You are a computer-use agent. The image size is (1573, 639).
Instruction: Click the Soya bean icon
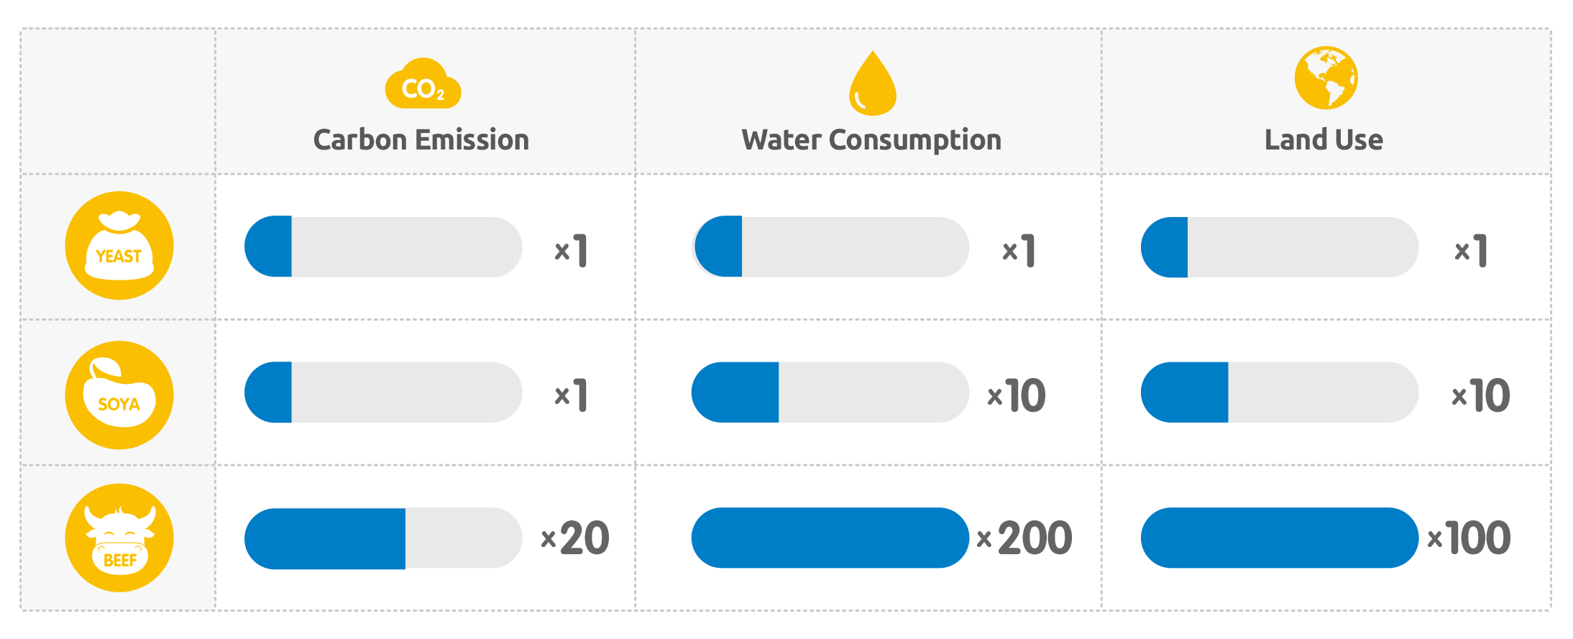tap(119, 395)
